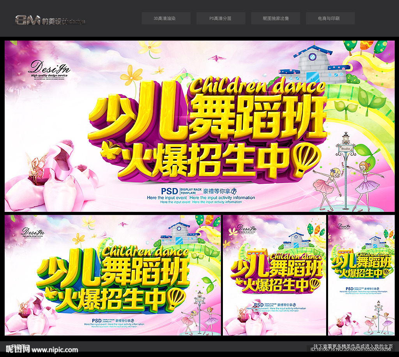Click the 昵图独家出售 button
Screen dimensions: 399x357
click(276, 18)
